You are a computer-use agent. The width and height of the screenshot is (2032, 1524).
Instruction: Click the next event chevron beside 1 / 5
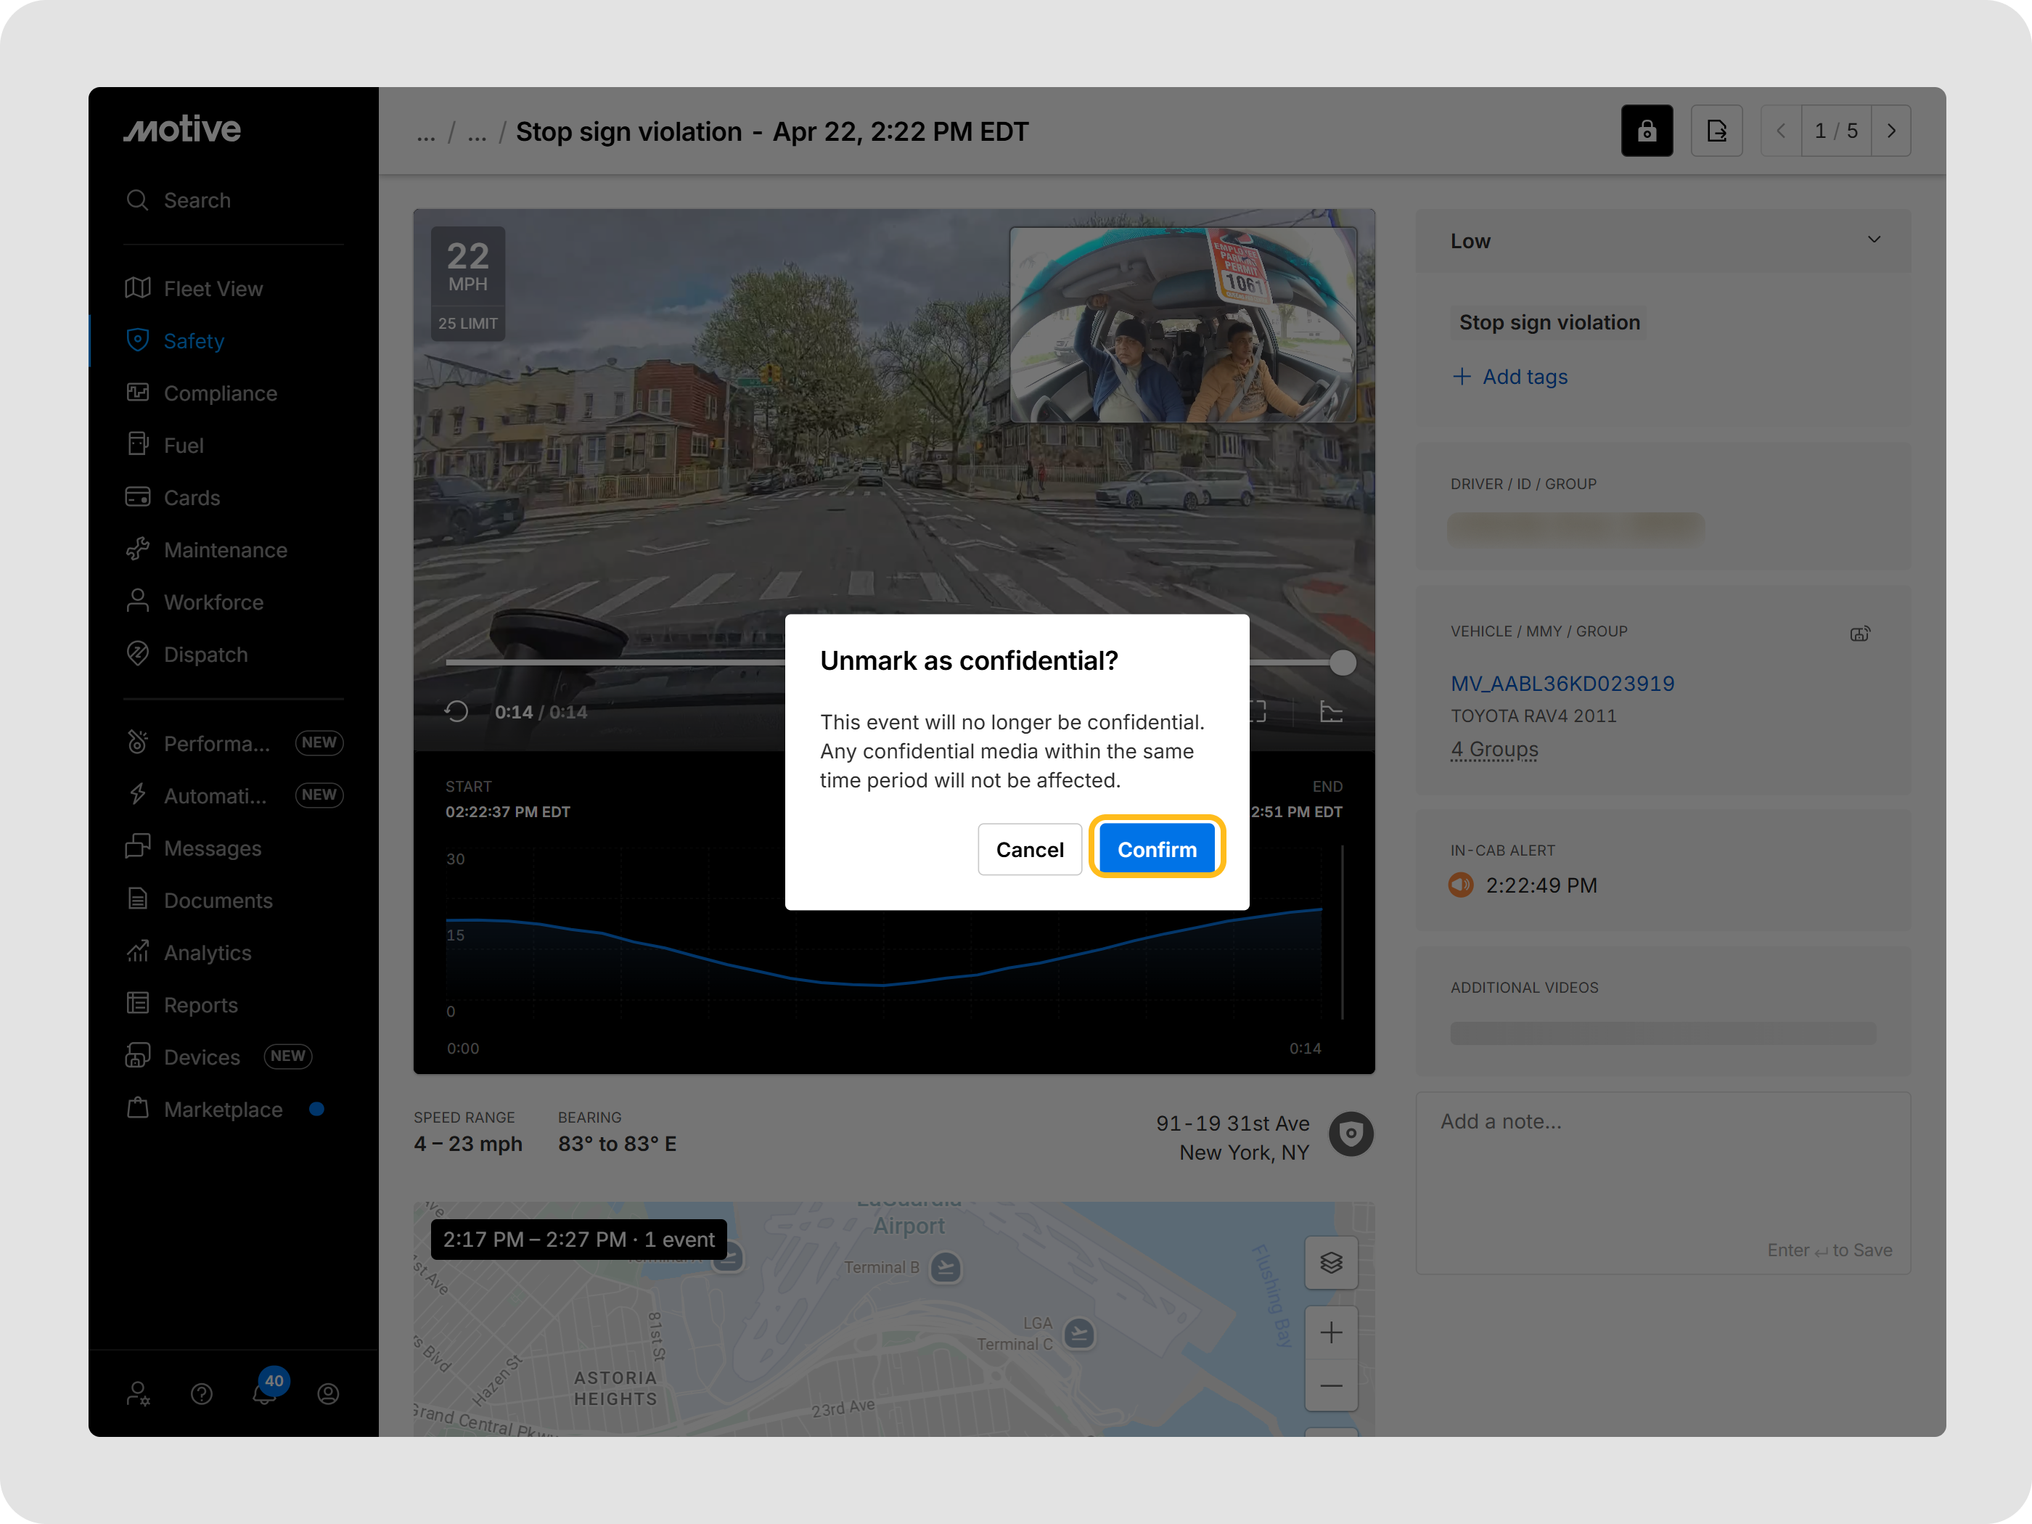coord(1891,131)
